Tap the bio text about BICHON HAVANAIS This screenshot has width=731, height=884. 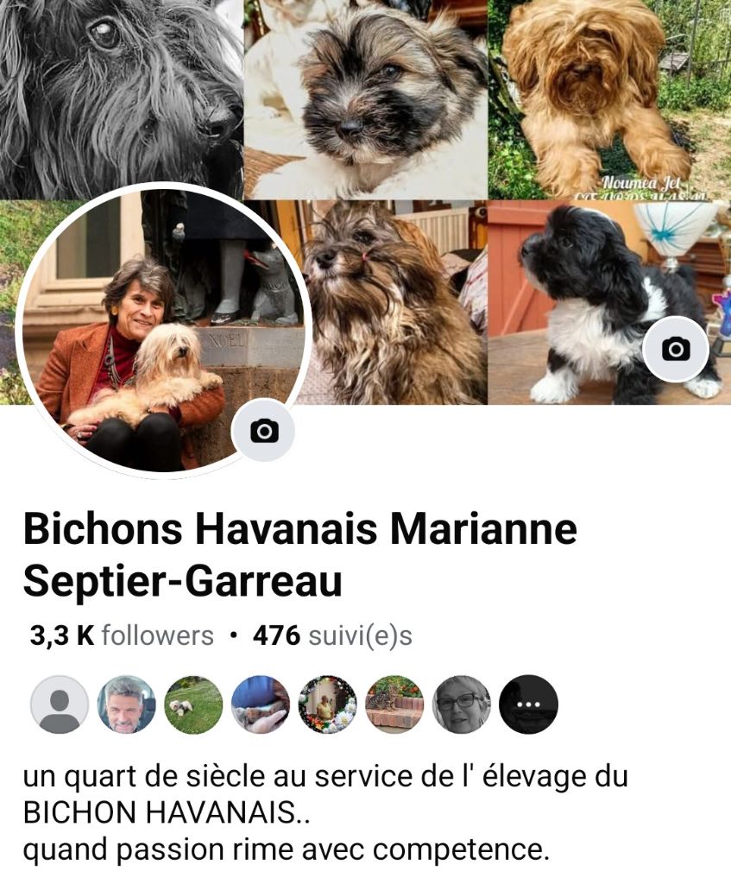pyautogui.click(x=325, y=813)
